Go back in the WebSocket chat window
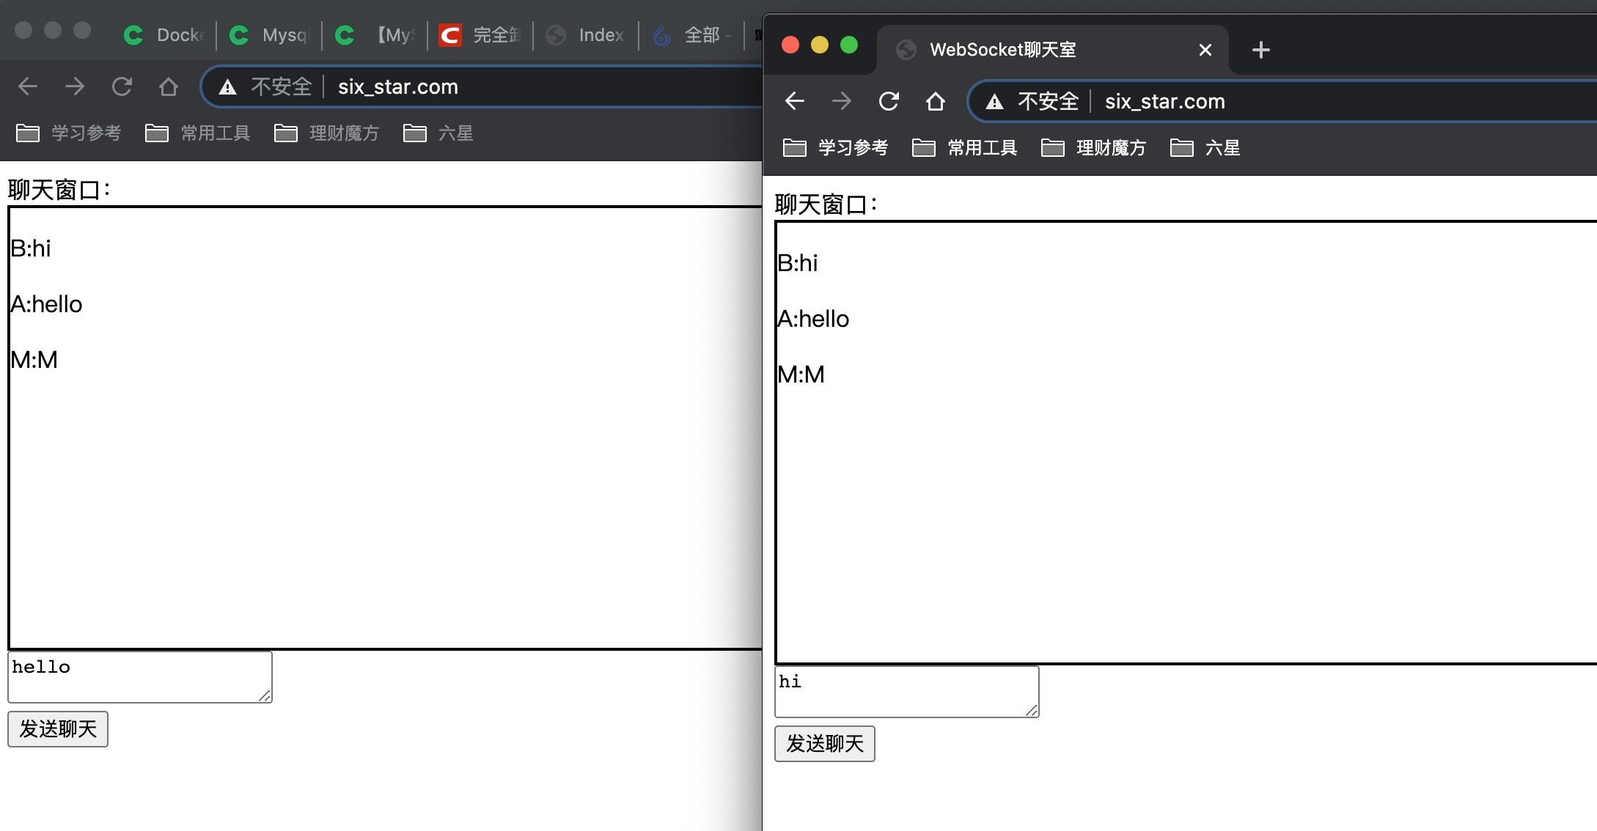The width and height of the screenshot is (1597, 831). pos(795,101)
